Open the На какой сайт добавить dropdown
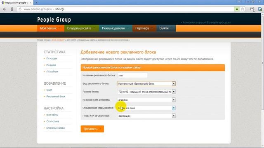This screenshot has height=148, width=264. tap(146, 100)
